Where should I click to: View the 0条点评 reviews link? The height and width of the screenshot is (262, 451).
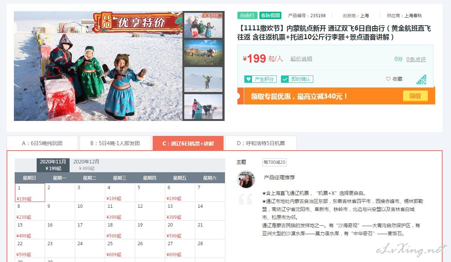pyautogui.click(x=416, y=59)
